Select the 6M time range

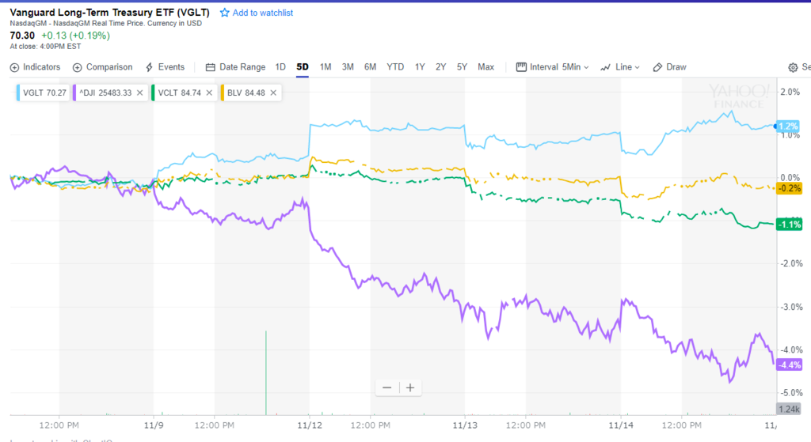point(370,67)
